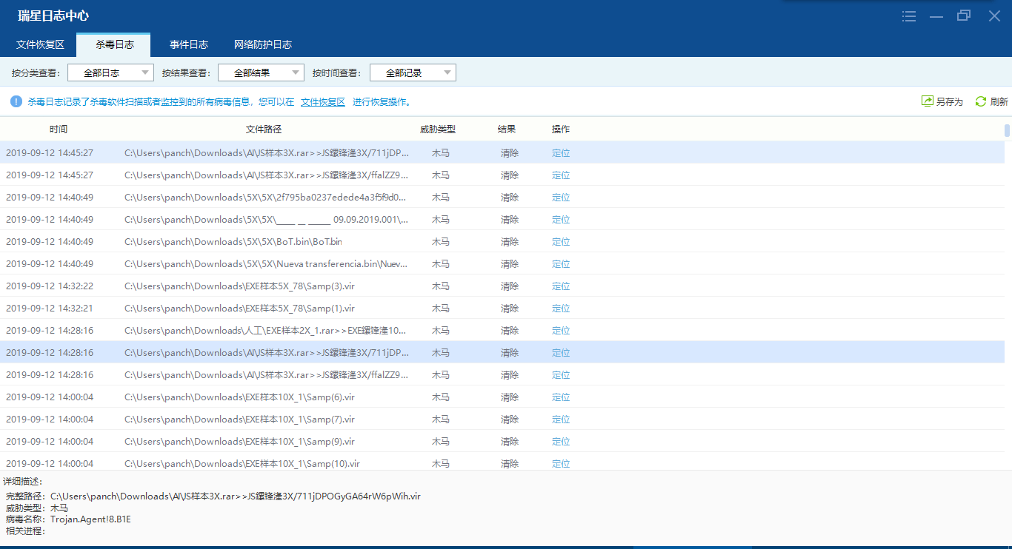Image resolution: width=1012 pixels, height=549 pixels.
Task: Click the vertical scrollbar thumb of the log list
Action: tap(1008, 131)
